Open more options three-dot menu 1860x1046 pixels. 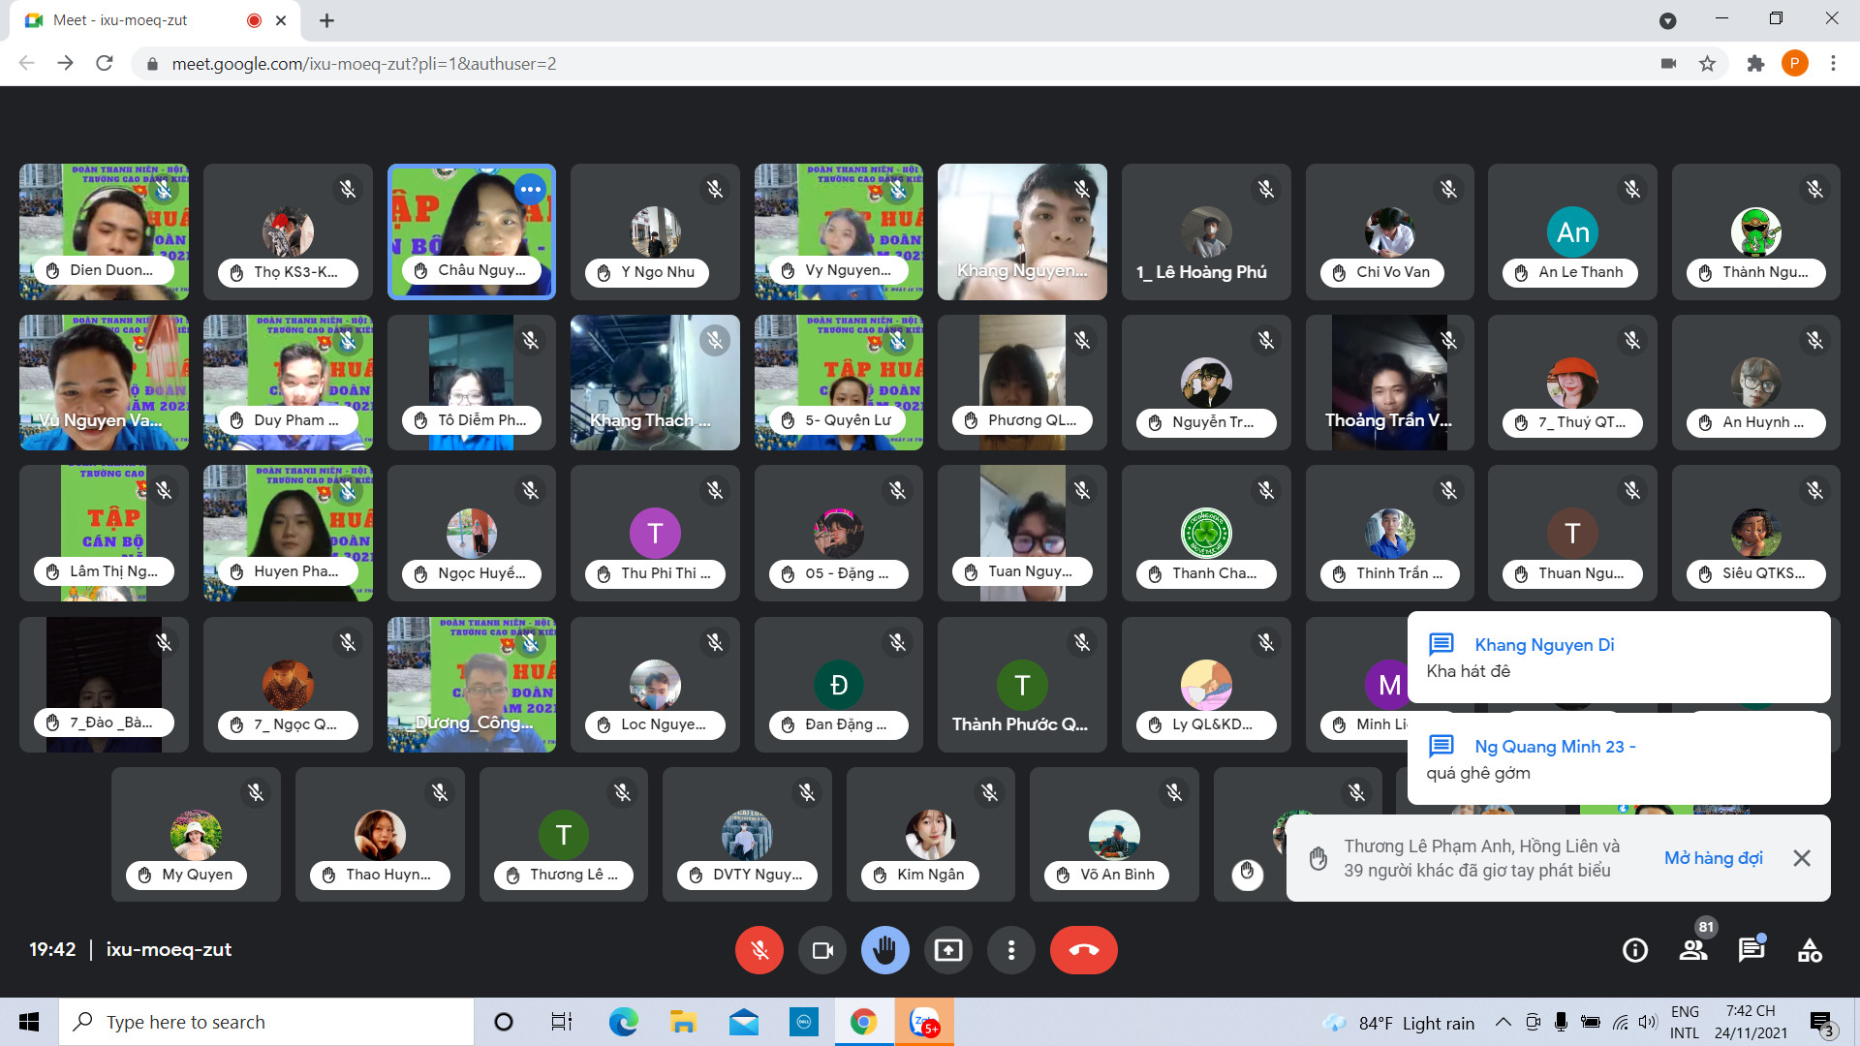pos(1010,950)
